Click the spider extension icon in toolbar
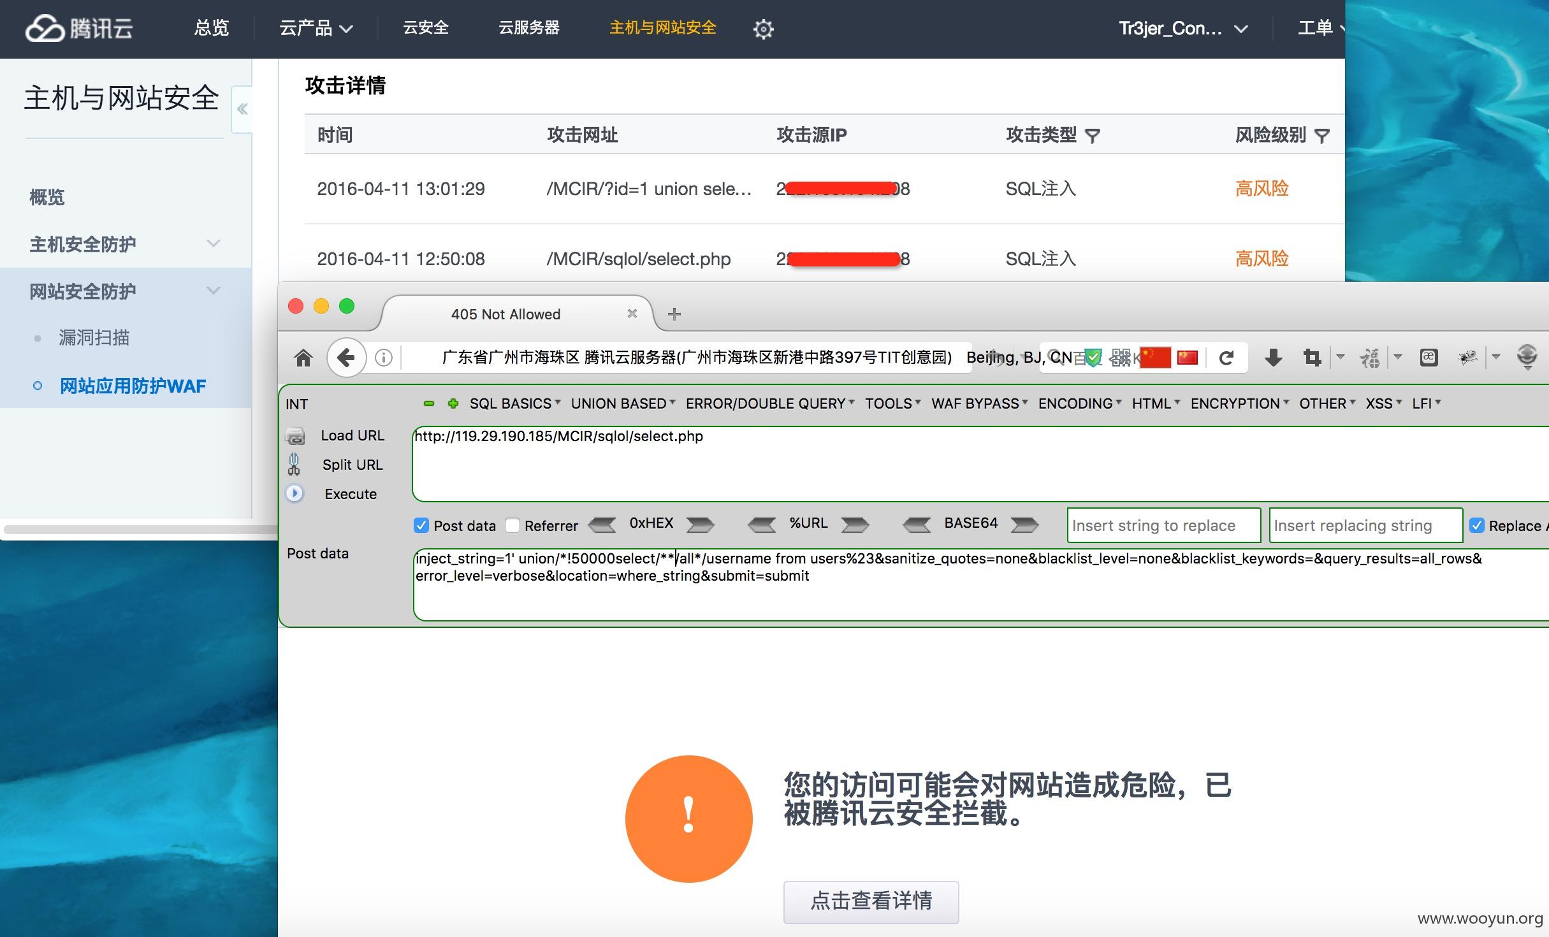1549x937 pixels. [1467, 358]
